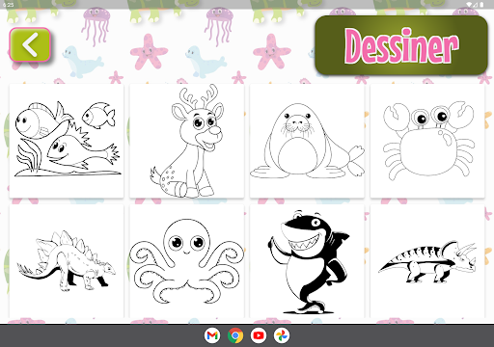
Task: Select the triceratops drawing
Action: (427, 261)
